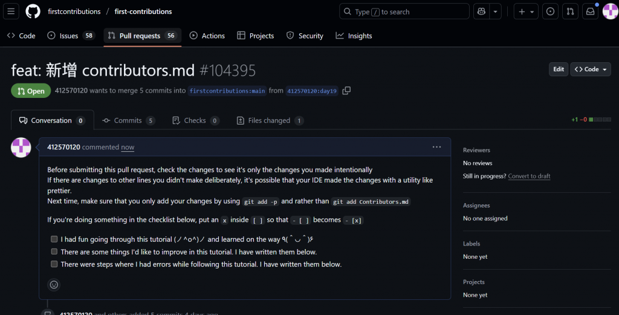Check 'There are some things I'd like to improve'
This screenshot has width=619, height=315.
click(54, 252)
